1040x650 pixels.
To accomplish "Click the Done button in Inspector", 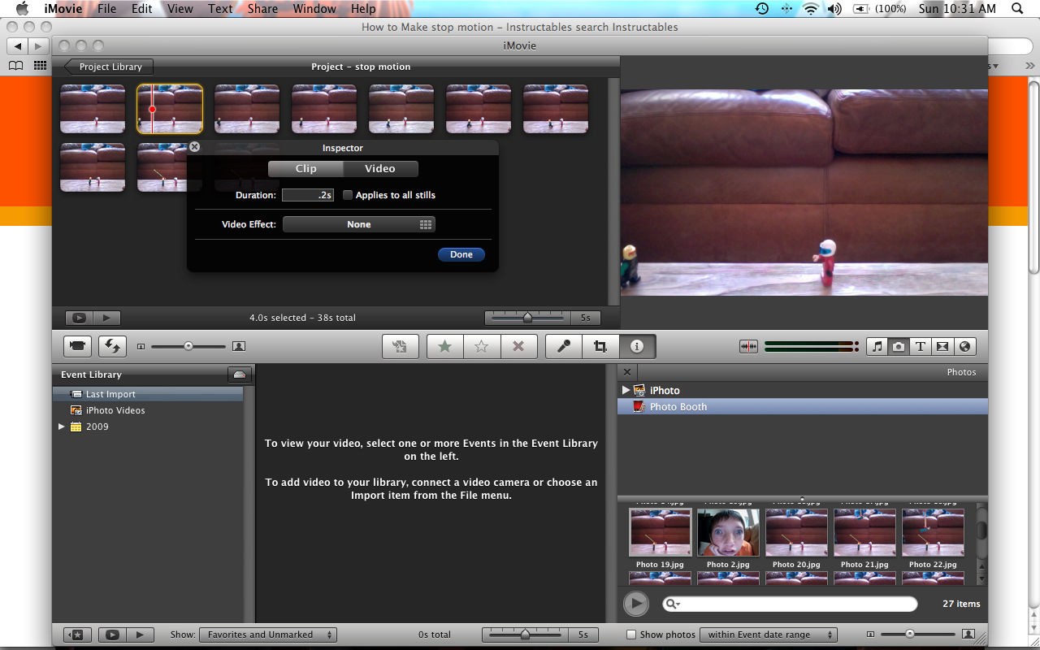I will pyautogui.click(x=461, y=254).
